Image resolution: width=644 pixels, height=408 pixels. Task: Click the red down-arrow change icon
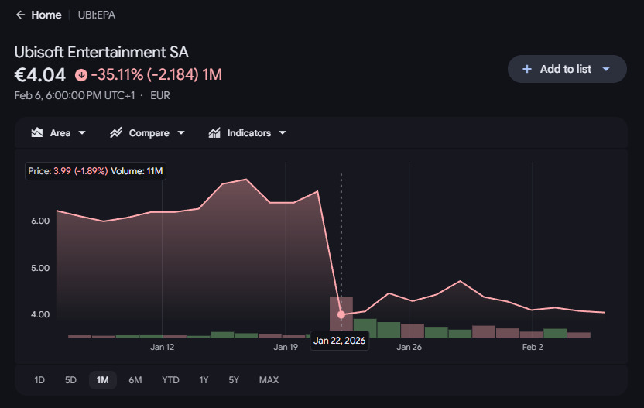coord(81,75)
